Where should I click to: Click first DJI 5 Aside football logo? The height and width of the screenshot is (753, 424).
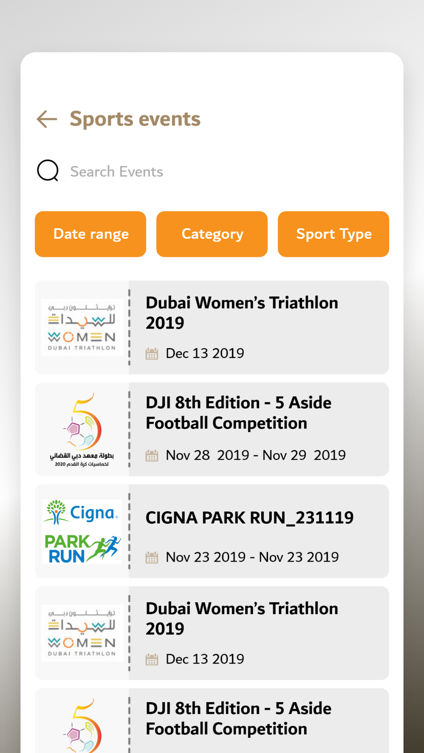pyautogui.click(x=82, y=429)
